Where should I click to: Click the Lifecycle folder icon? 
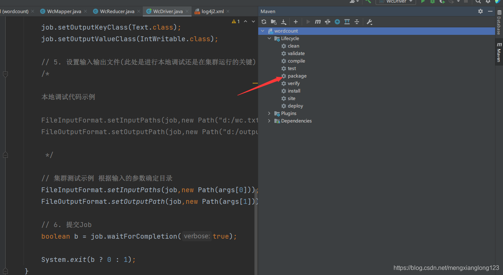[277, 39]
